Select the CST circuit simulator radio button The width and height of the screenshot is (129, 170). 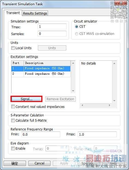(x=77, y=27)
